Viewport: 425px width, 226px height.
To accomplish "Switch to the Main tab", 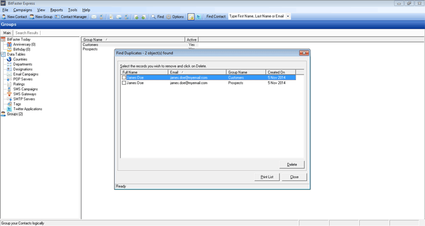I will [x=7, y=33].
